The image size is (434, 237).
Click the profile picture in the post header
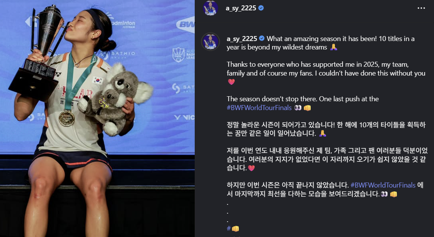click(x=210, y=8)
